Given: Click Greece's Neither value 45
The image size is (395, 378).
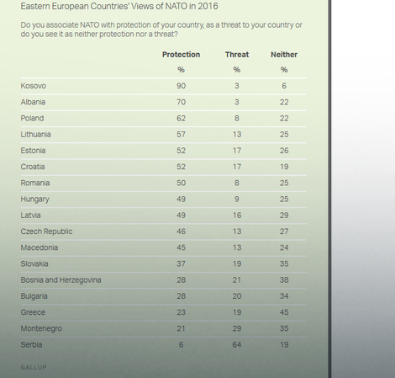Looking at the screenshot, I should (x=284, y=312).
